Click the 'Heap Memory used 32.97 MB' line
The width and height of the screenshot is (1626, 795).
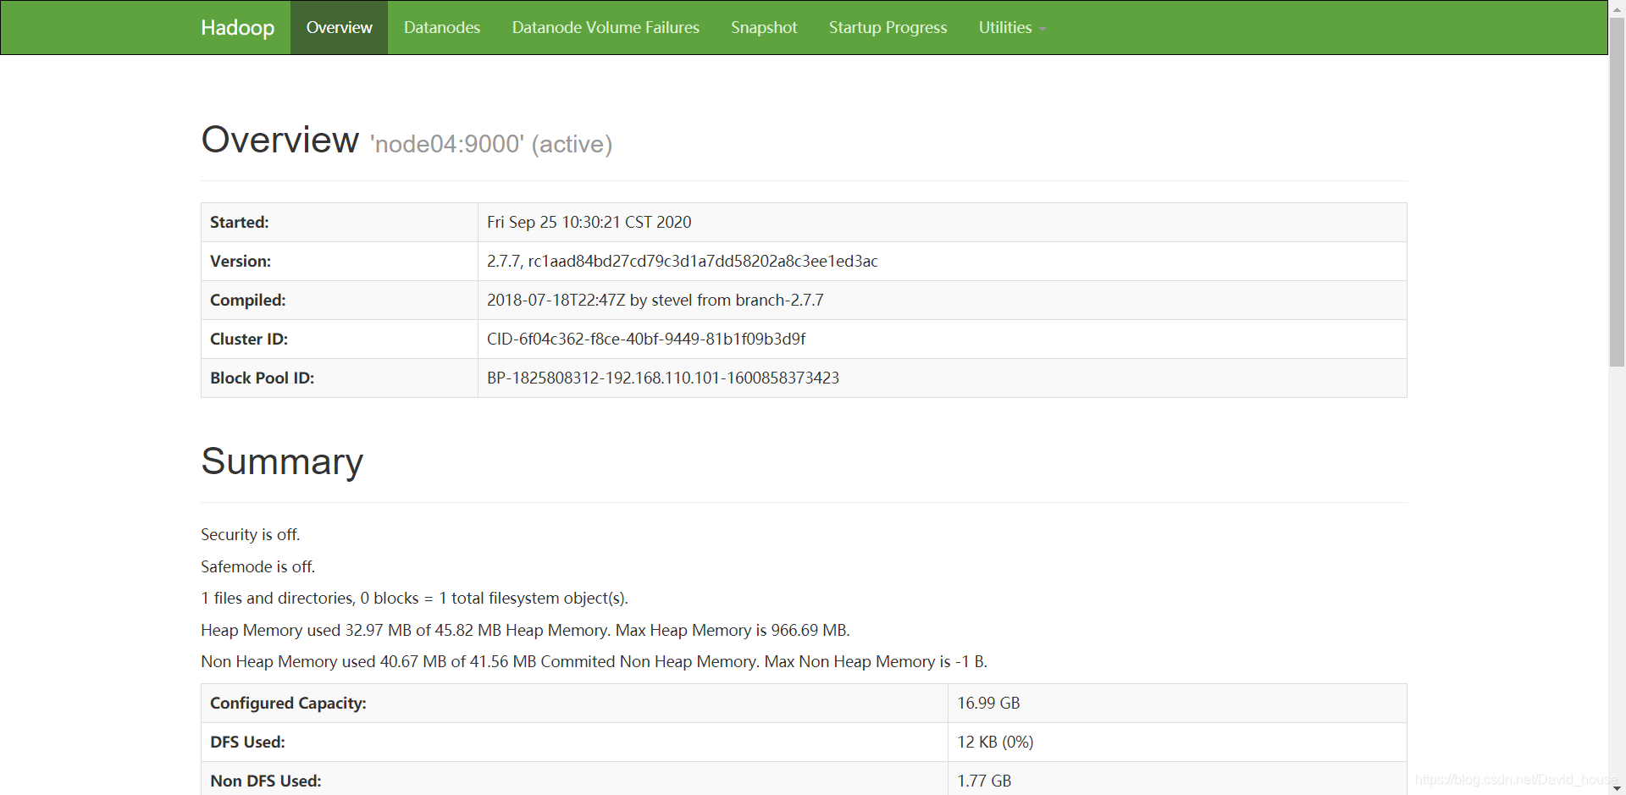tap(525, 630)
